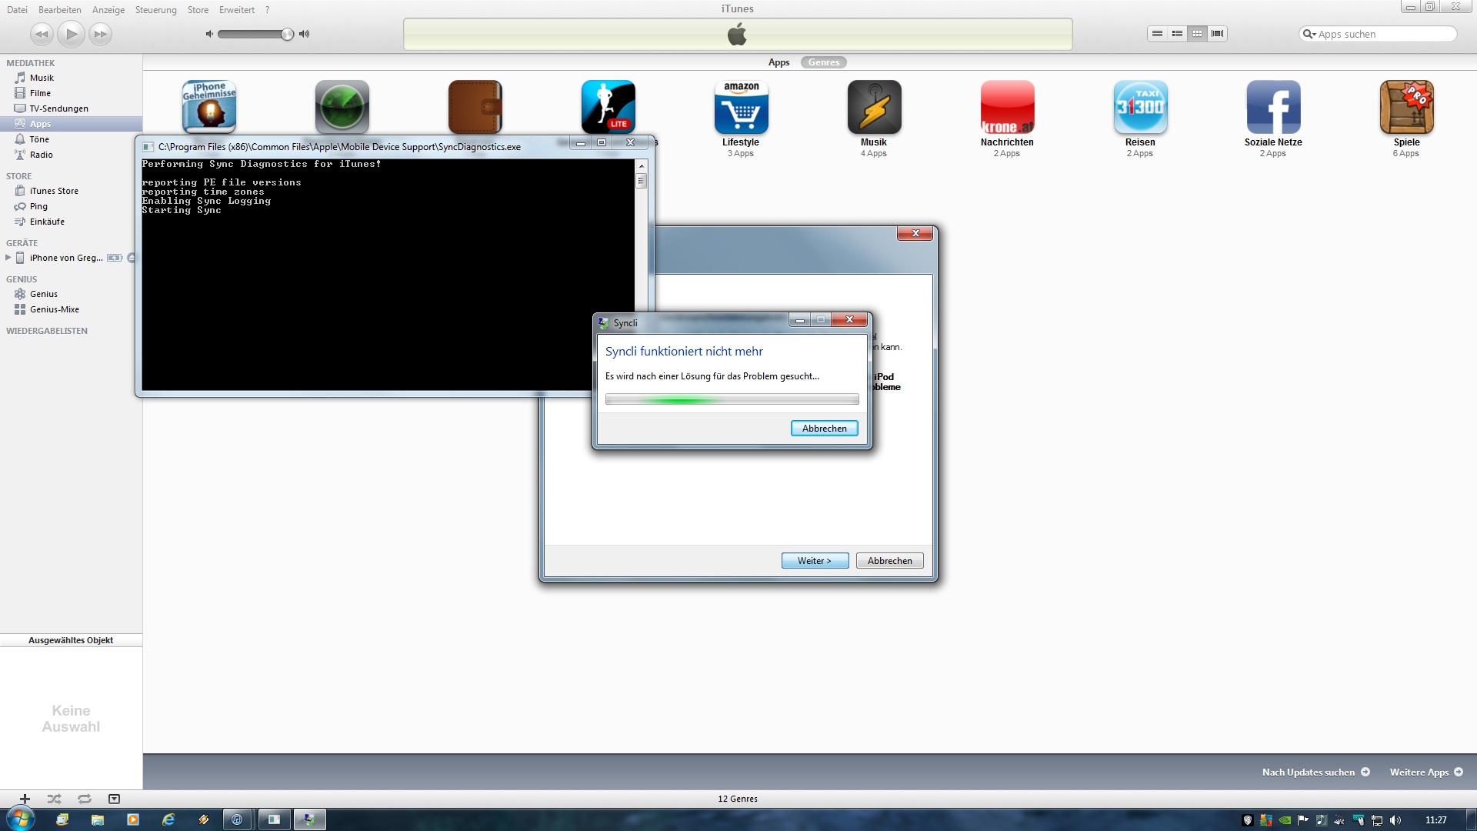The height and width of the screenshot is (831, 1477).
Task: Click the system tray volume icon
Action: click(1395, 820)
